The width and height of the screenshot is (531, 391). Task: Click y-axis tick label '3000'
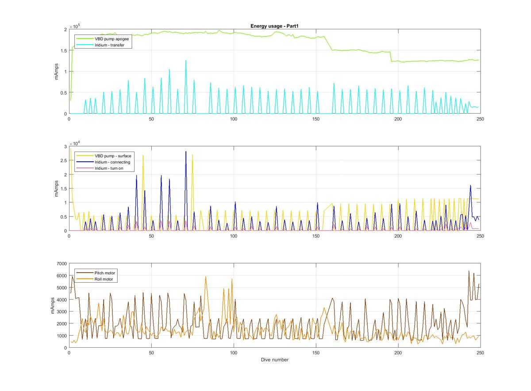pyautogui.click(x=61, y=311)
